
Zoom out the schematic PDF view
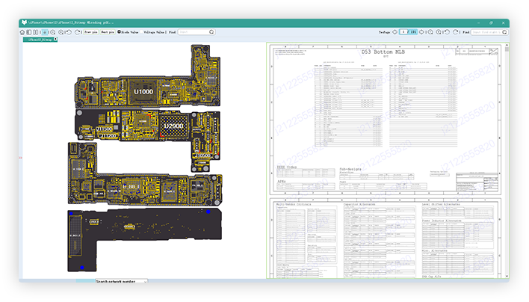coord(430,32)
